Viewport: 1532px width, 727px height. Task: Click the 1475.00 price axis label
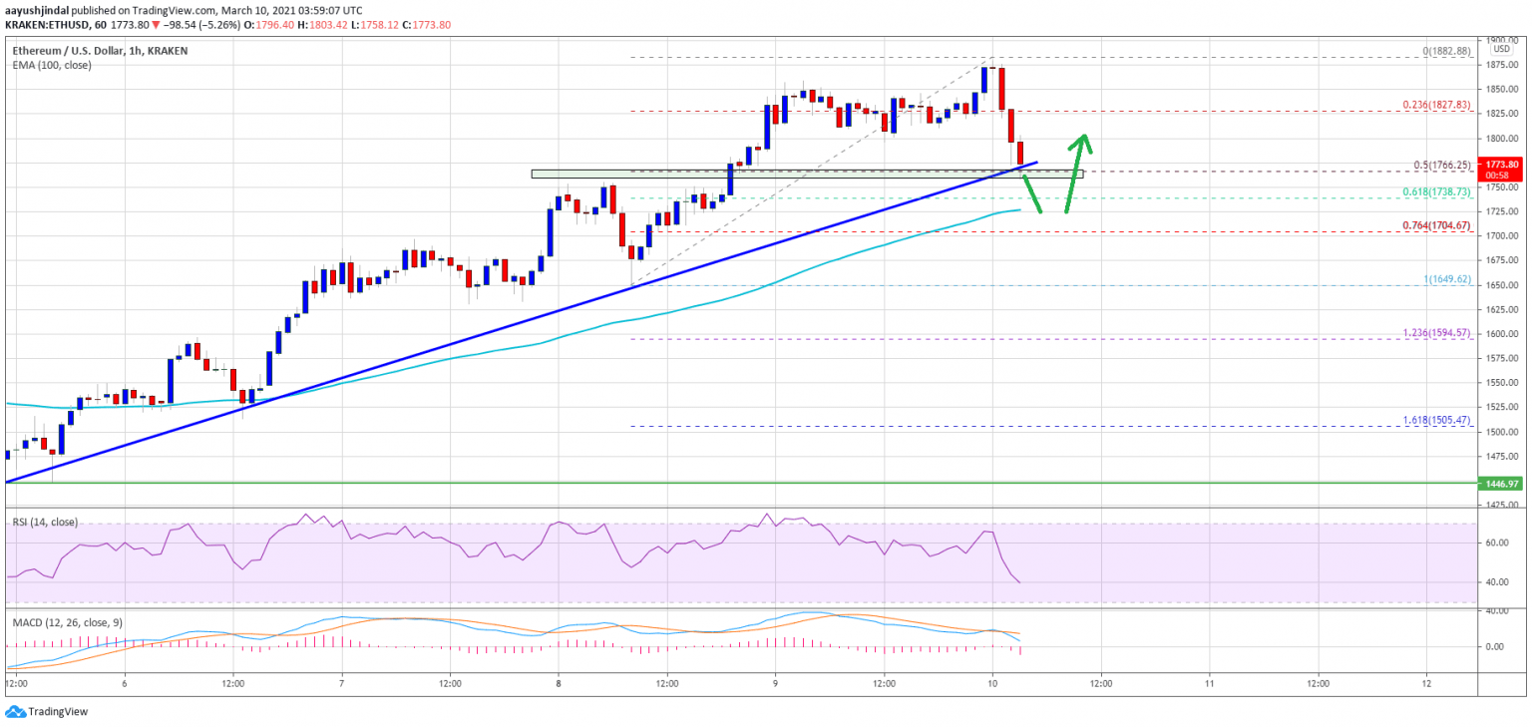pos(1502,456)
